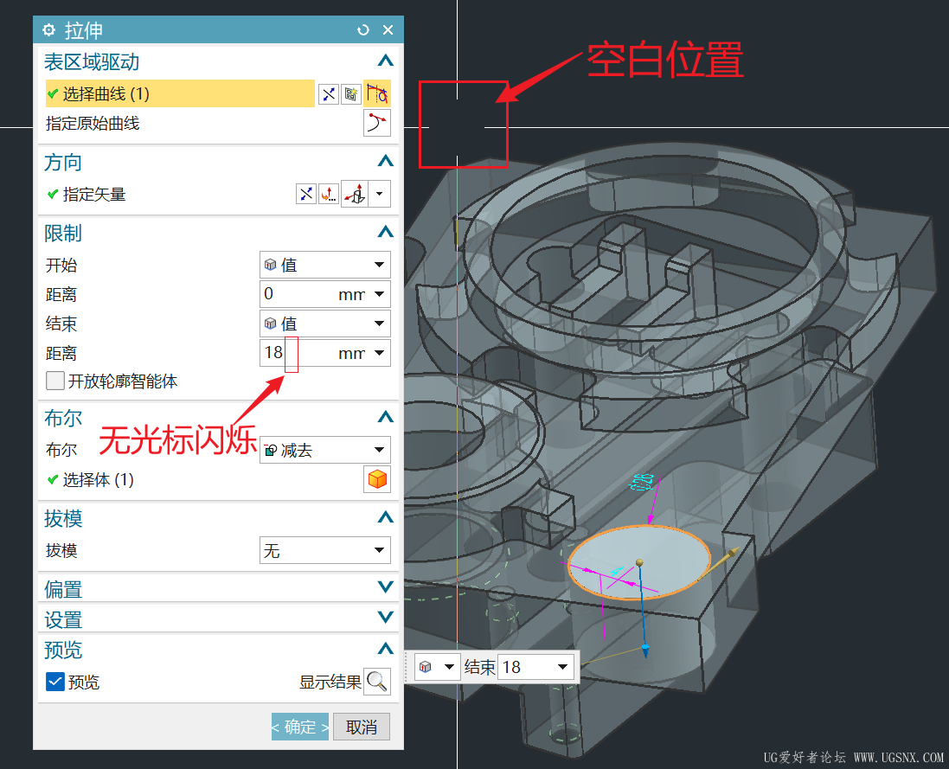Click the blue extrude direction arrow handle
Image resolution: width=949 pixels, height=769 pixels.
point(645,650)
